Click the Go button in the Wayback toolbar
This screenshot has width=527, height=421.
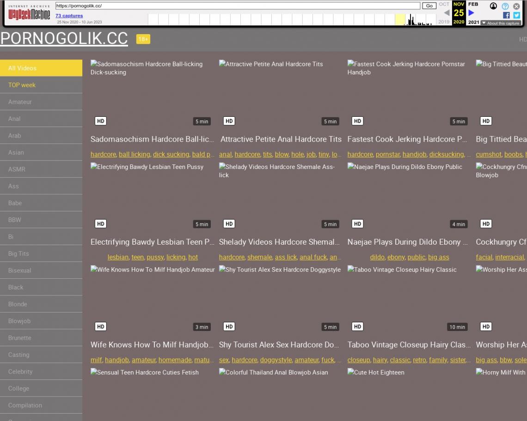[429, 6]
